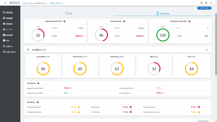The image size is (217, 122).
Task: Click the list icon beside その他のスコア
Action: [28, 50]
